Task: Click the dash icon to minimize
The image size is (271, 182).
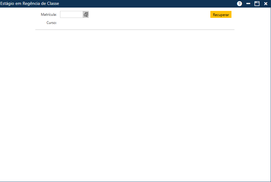Action: (248, 4)
